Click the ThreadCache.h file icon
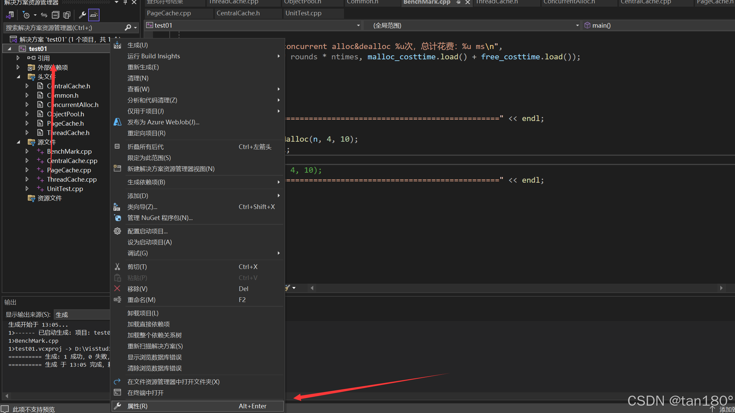Screen dimensions: 735x413 (40, 133)
